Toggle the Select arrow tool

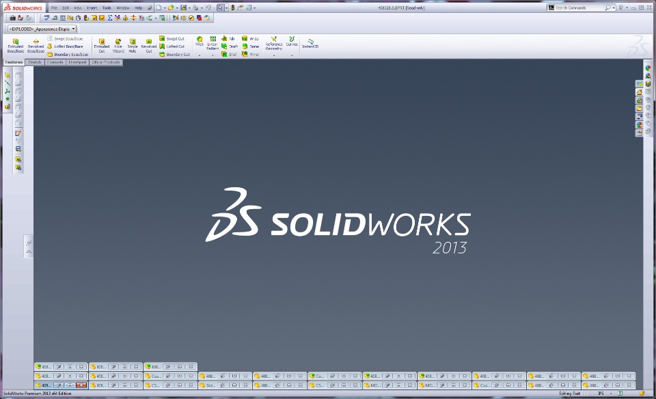point(220,8)
